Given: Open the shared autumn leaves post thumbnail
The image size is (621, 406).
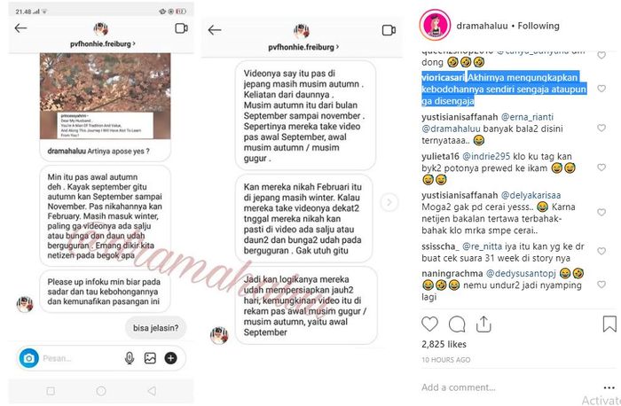Looking at the screenshot, I should [106, 96].
